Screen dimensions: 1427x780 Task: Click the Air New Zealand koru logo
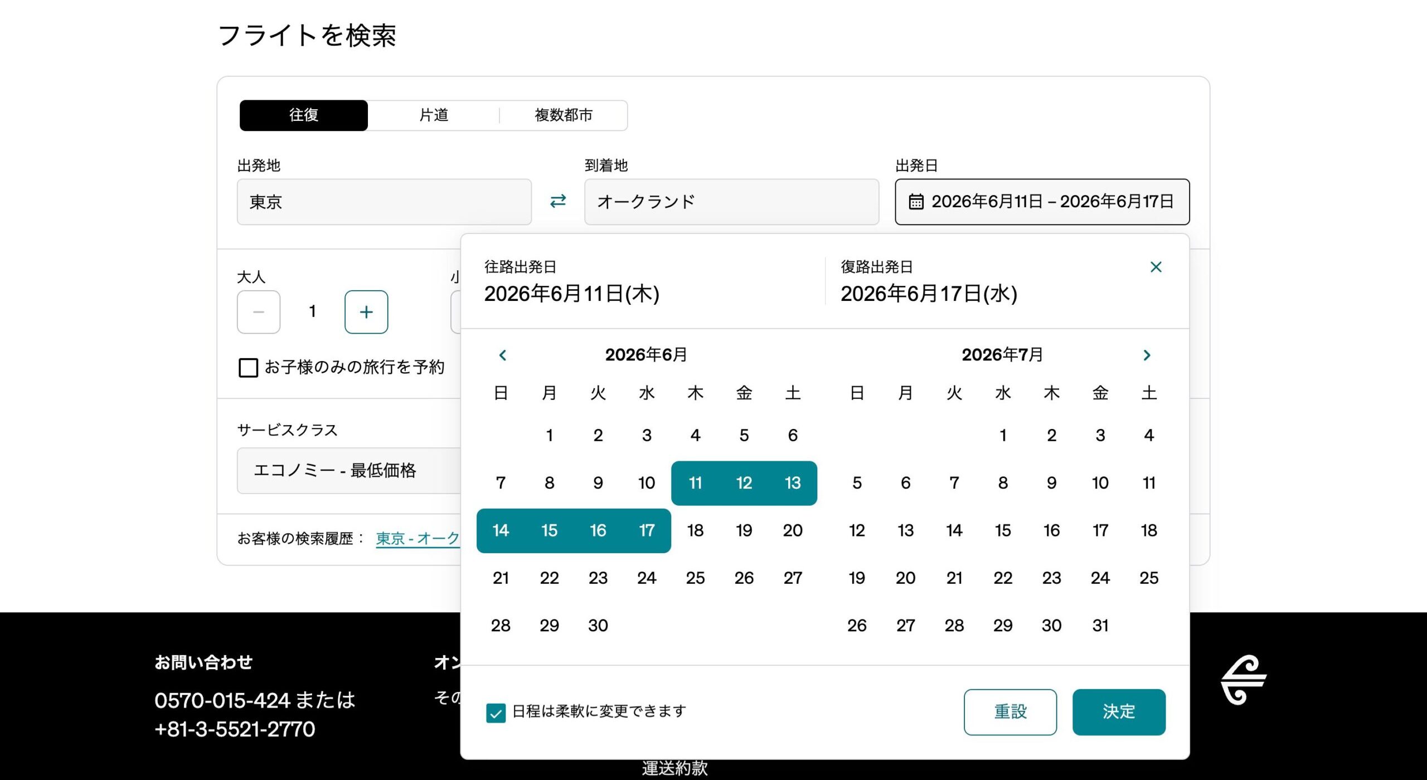[x=1243, y=680]
